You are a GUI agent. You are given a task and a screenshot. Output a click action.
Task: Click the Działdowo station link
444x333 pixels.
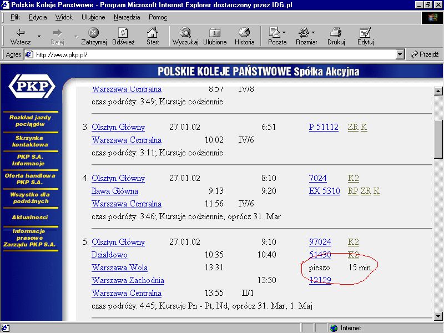(109, 255)
